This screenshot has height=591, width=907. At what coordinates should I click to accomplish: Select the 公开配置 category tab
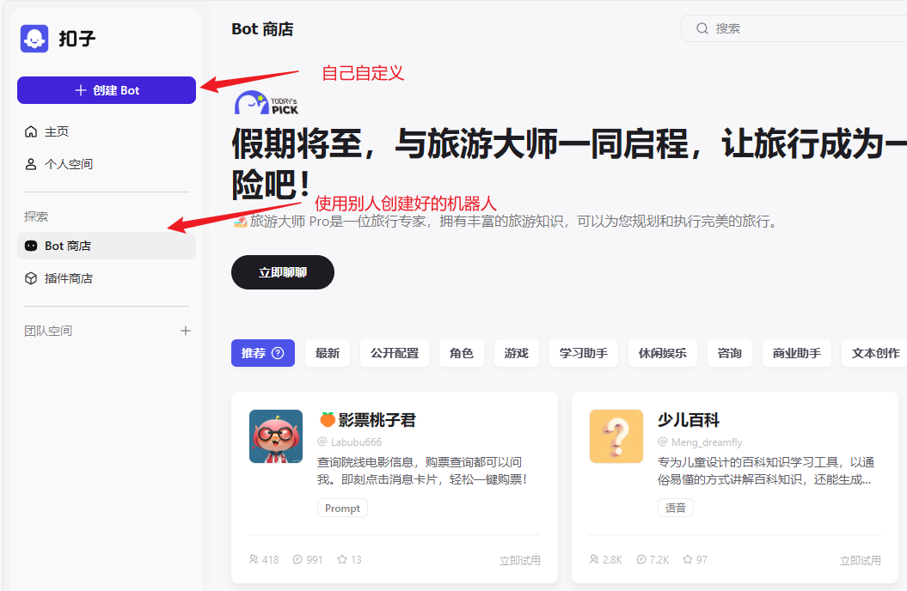[x=395, y=353]
